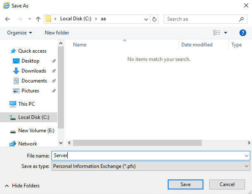Screen dimensions: 252x194
Task: Collapse the pane with Hide Folders
Action: (x=22, y=186)
